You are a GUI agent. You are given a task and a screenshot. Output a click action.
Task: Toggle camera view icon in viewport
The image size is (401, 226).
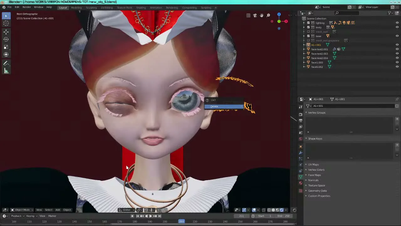coord(255,15)
